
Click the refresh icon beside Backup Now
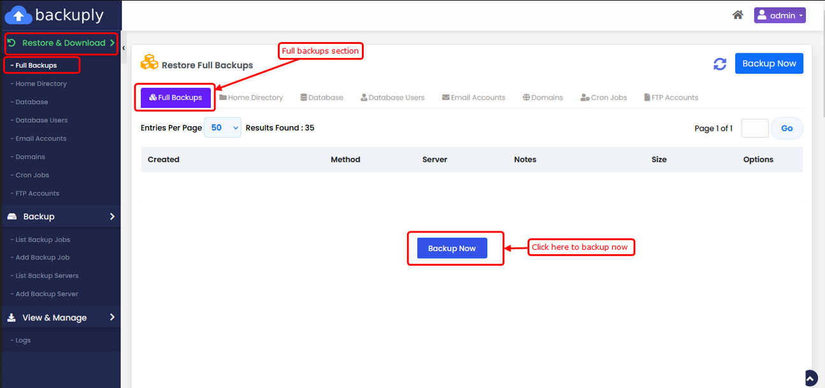720,64
